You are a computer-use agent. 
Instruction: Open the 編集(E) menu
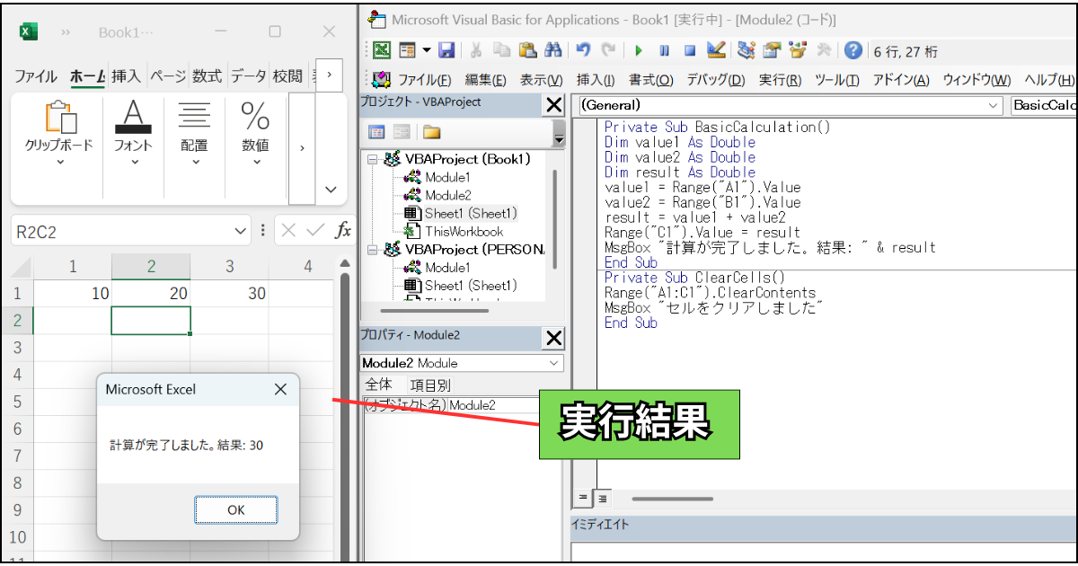[x=486, y=80]
